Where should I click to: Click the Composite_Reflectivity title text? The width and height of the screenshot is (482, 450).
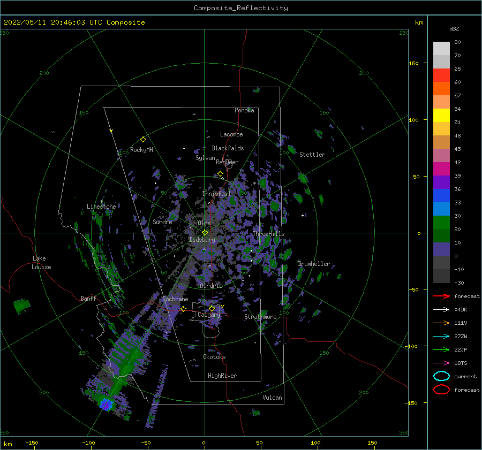tap(241, 8)
